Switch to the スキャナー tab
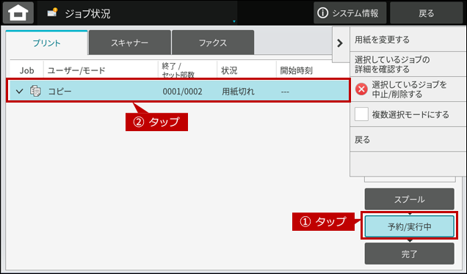The width and height of the screenshot is (467, 274). (129, 42)
